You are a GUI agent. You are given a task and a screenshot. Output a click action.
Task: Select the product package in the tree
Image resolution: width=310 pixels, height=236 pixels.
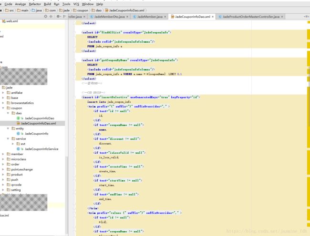[17, 175]
